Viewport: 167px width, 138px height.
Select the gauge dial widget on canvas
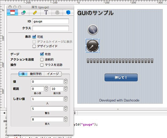pyautogui.click(x=93, y=45)
